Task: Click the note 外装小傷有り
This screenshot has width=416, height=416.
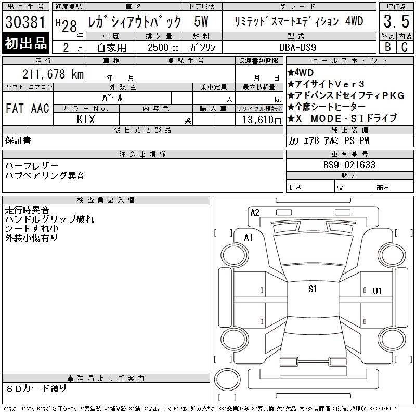Action: coord(31,238)
